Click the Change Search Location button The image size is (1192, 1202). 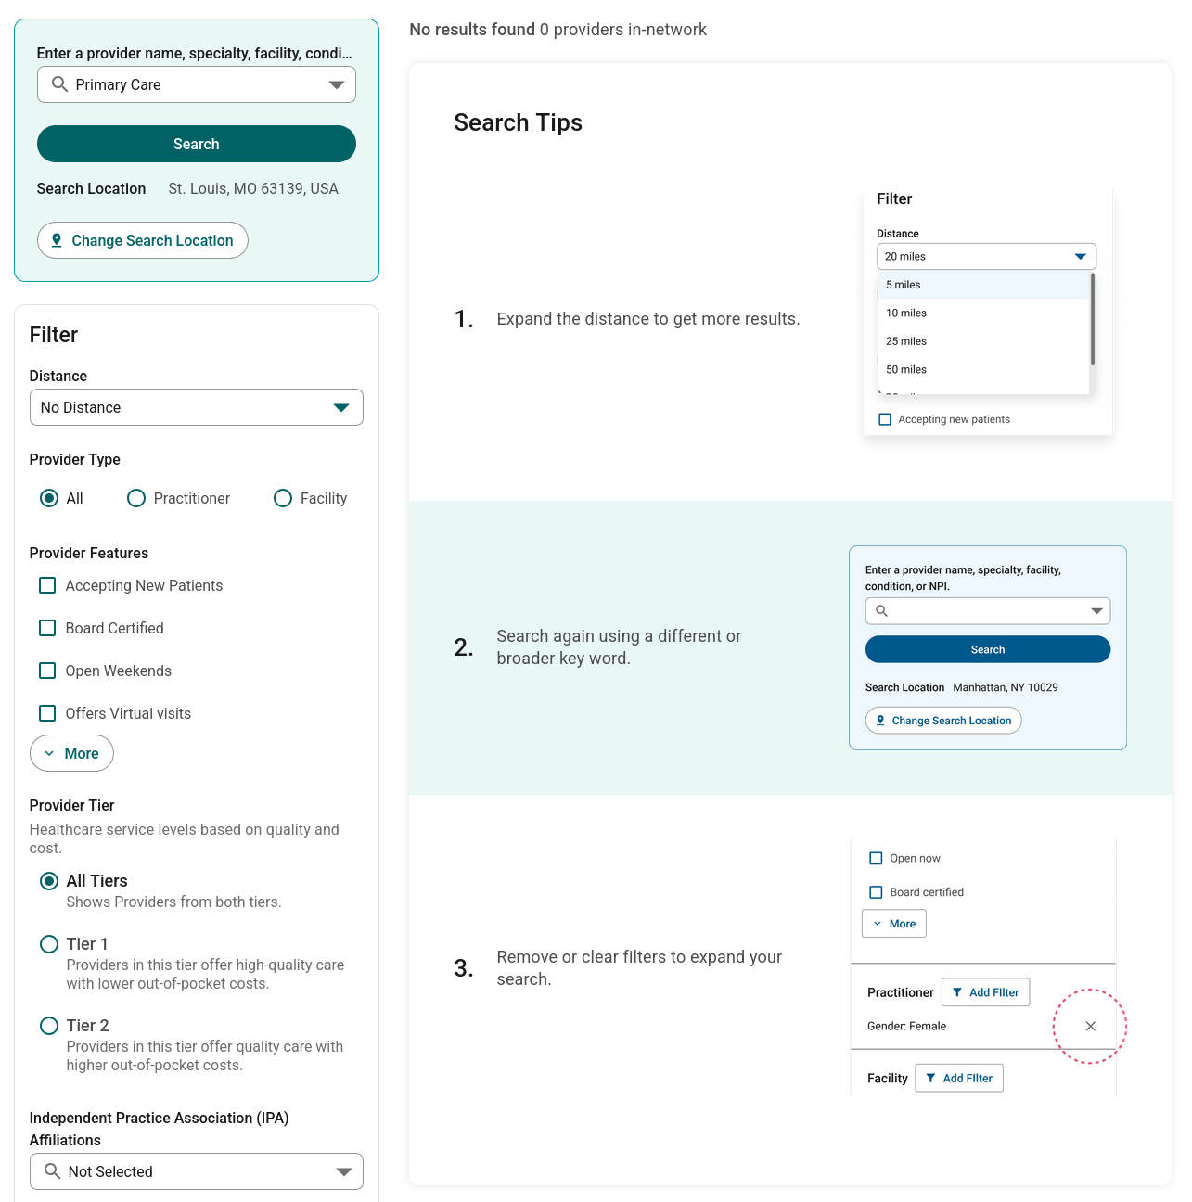pos(143,240)
